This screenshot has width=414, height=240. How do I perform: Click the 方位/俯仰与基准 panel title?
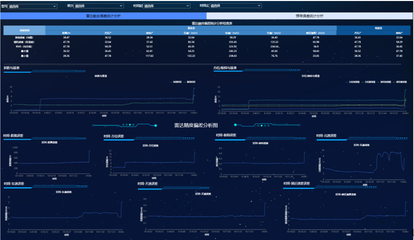(225, 68)
